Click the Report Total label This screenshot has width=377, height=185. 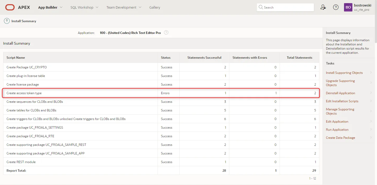[16, 171]
